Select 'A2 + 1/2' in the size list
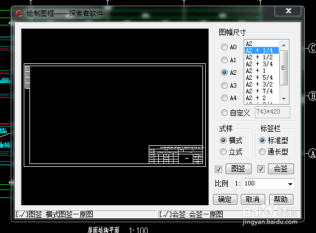This screenshot has height=233, width=316. point(262,57)
